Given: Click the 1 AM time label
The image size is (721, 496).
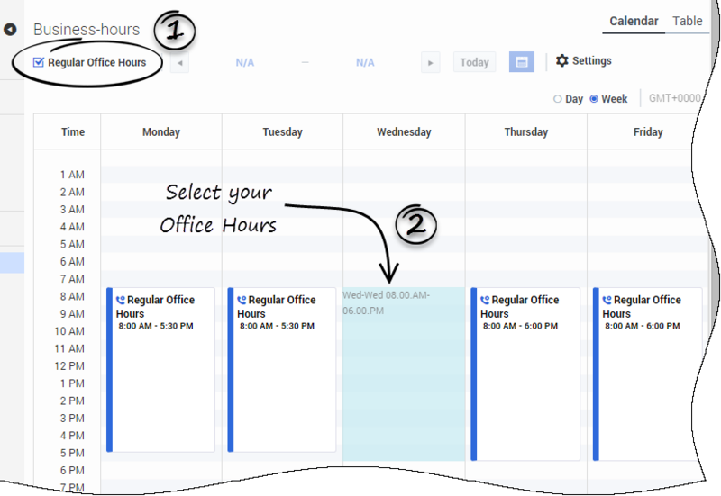Looking at the screenshot, I should tap(72, 175).
